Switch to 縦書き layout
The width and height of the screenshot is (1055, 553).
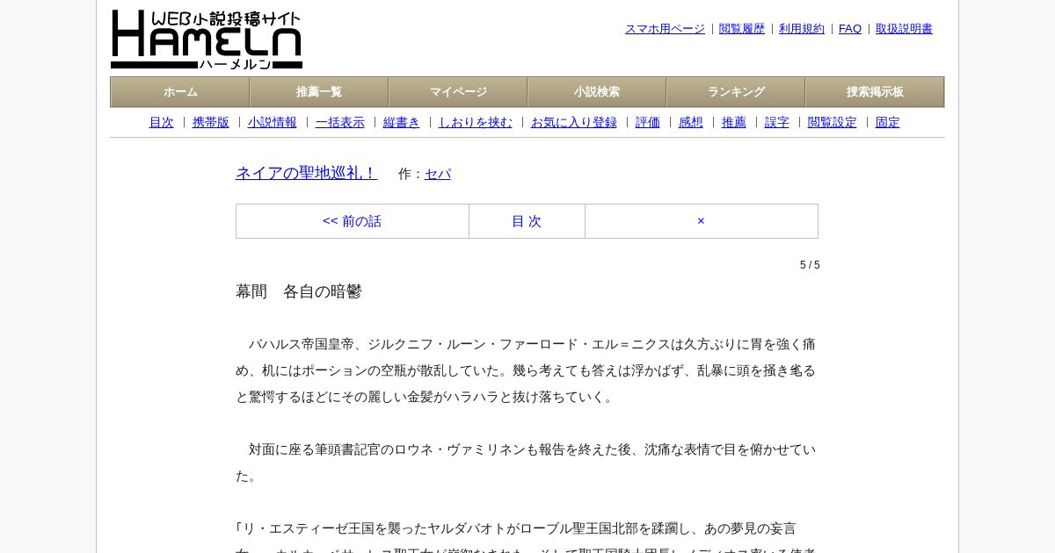click(402, 123)
